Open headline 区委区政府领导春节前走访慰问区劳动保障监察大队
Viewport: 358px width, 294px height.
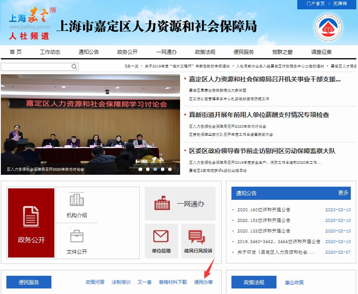[262, 151]
